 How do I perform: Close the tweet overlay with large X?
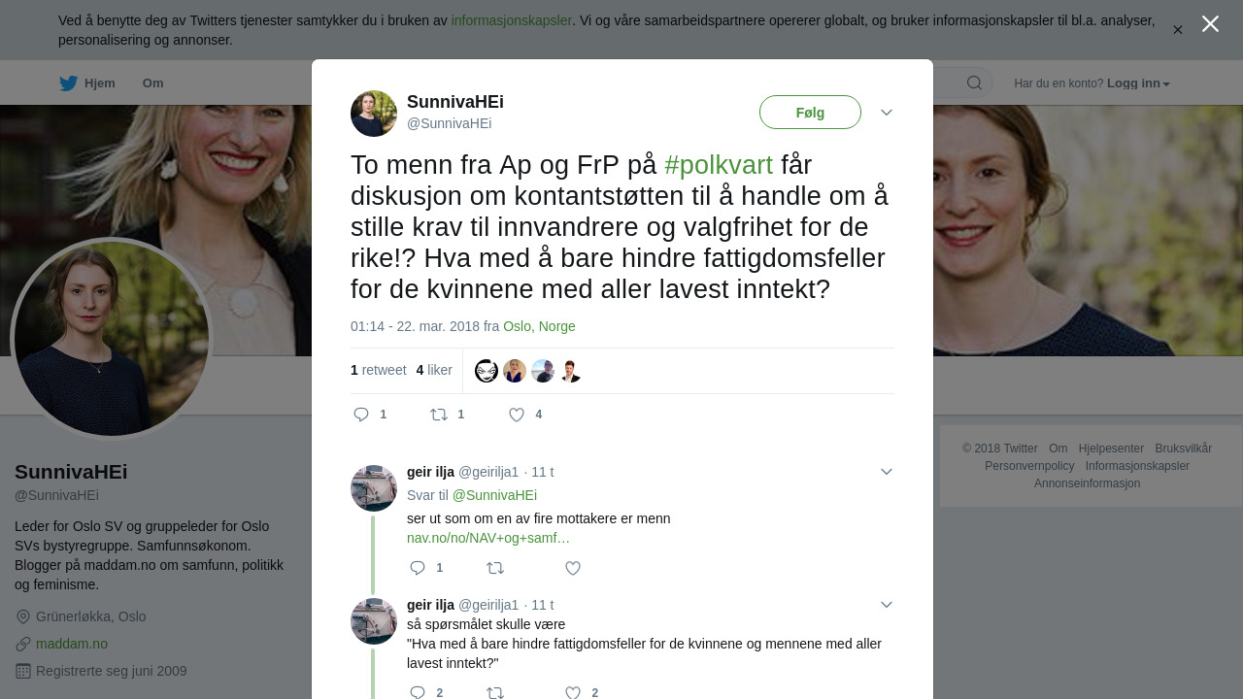coord(1210,23)
